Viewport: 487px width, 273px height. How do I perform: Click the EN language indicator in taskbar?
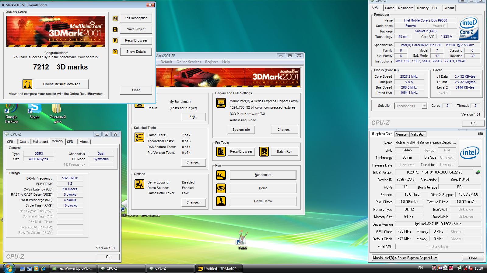[420, 268]
